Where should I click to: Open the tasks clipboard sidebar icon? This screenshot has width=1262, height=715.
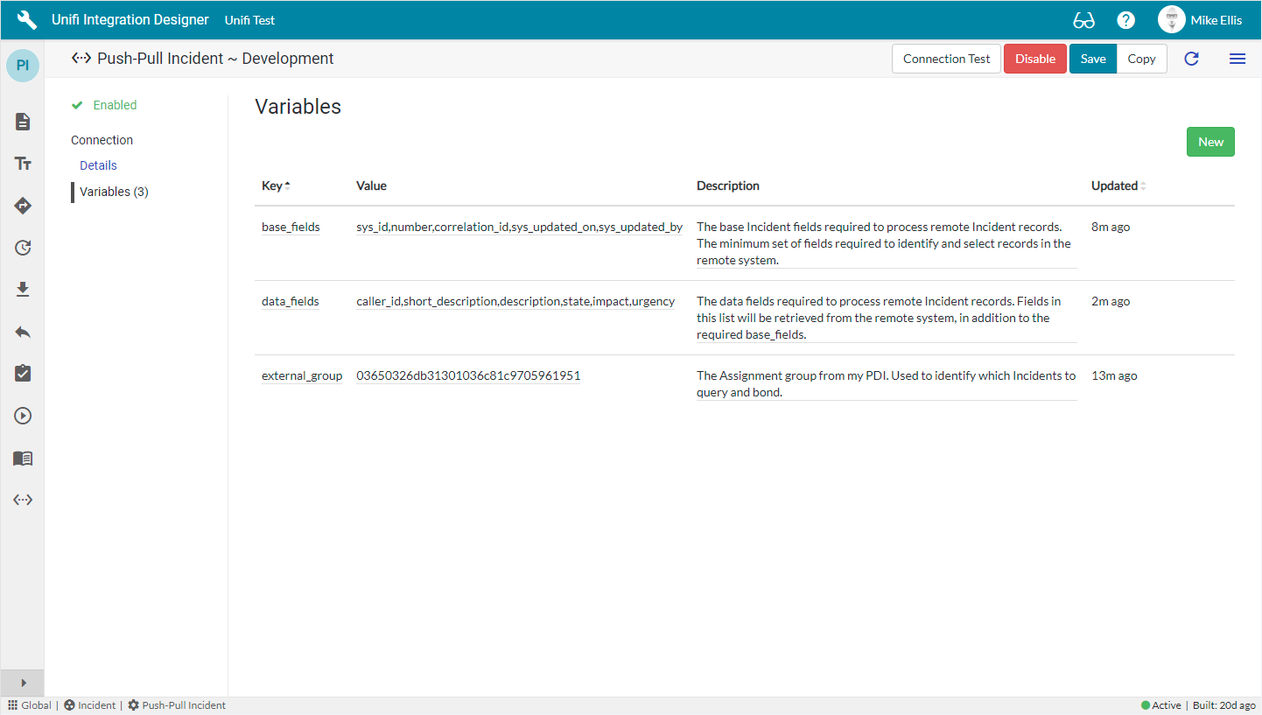coord(22,374)
